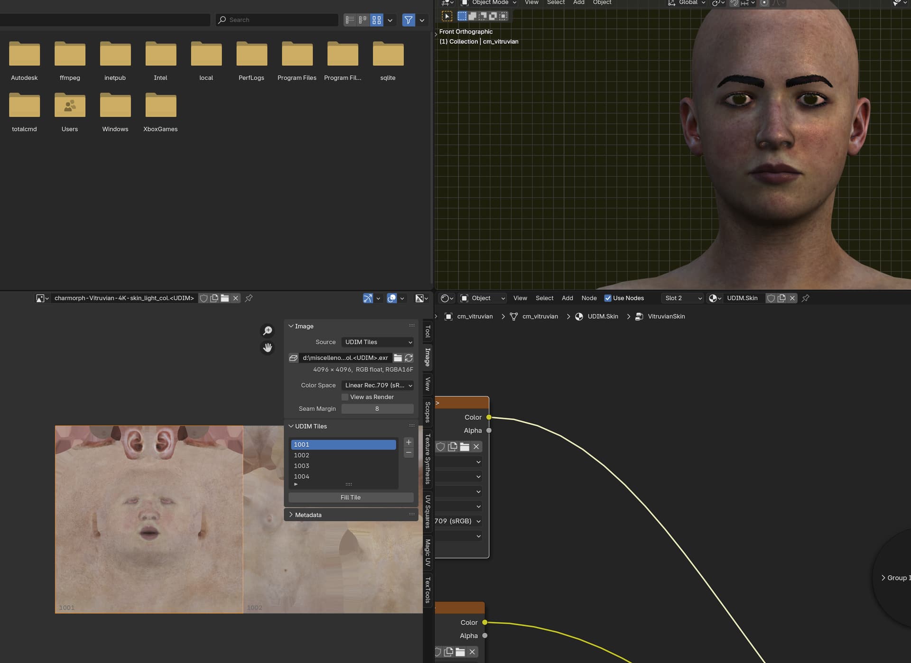This screenshot has height=663, width=911.
Task: Disable the Use Nodes checkbox
Action: click(608, 298)
